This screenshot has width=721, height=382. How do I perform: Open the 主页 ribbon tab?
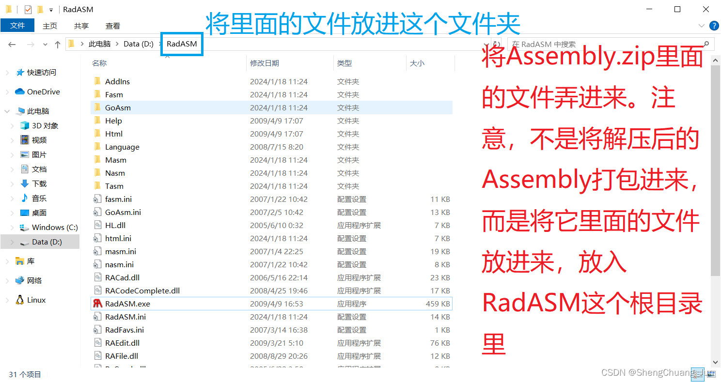click(50, 26)
